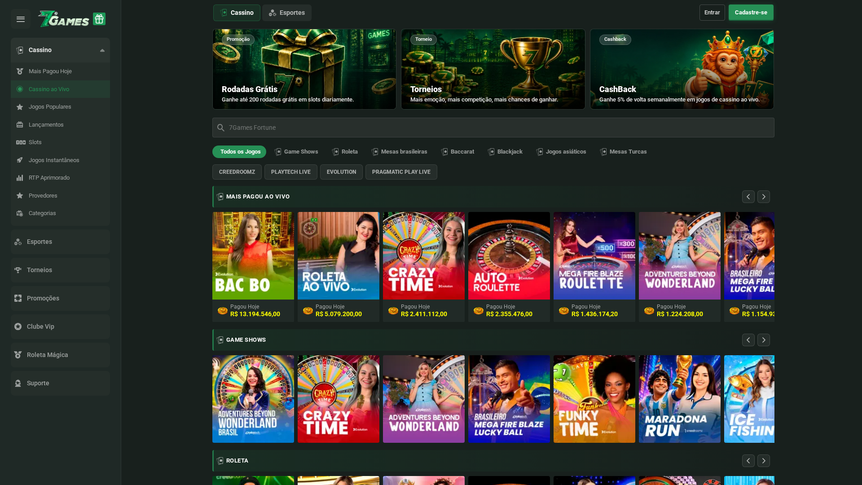Open the Ice Fishing game thumbnail
862x485 pixels.
click(x=749, y=399)
